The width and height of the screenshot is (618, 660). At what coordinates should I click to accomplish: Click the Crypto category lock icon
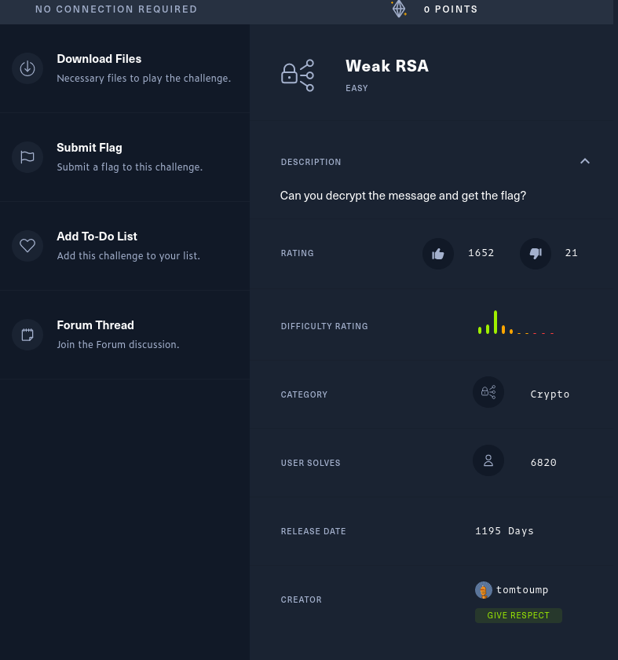488,392
